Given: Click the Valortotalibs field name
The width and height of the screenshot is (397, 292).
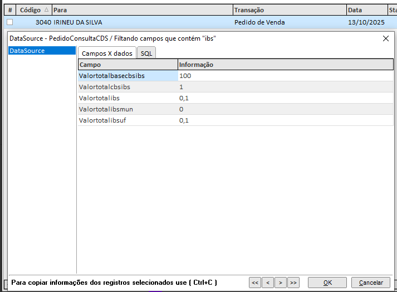Looking at the screenshot, I should point(100,98).
